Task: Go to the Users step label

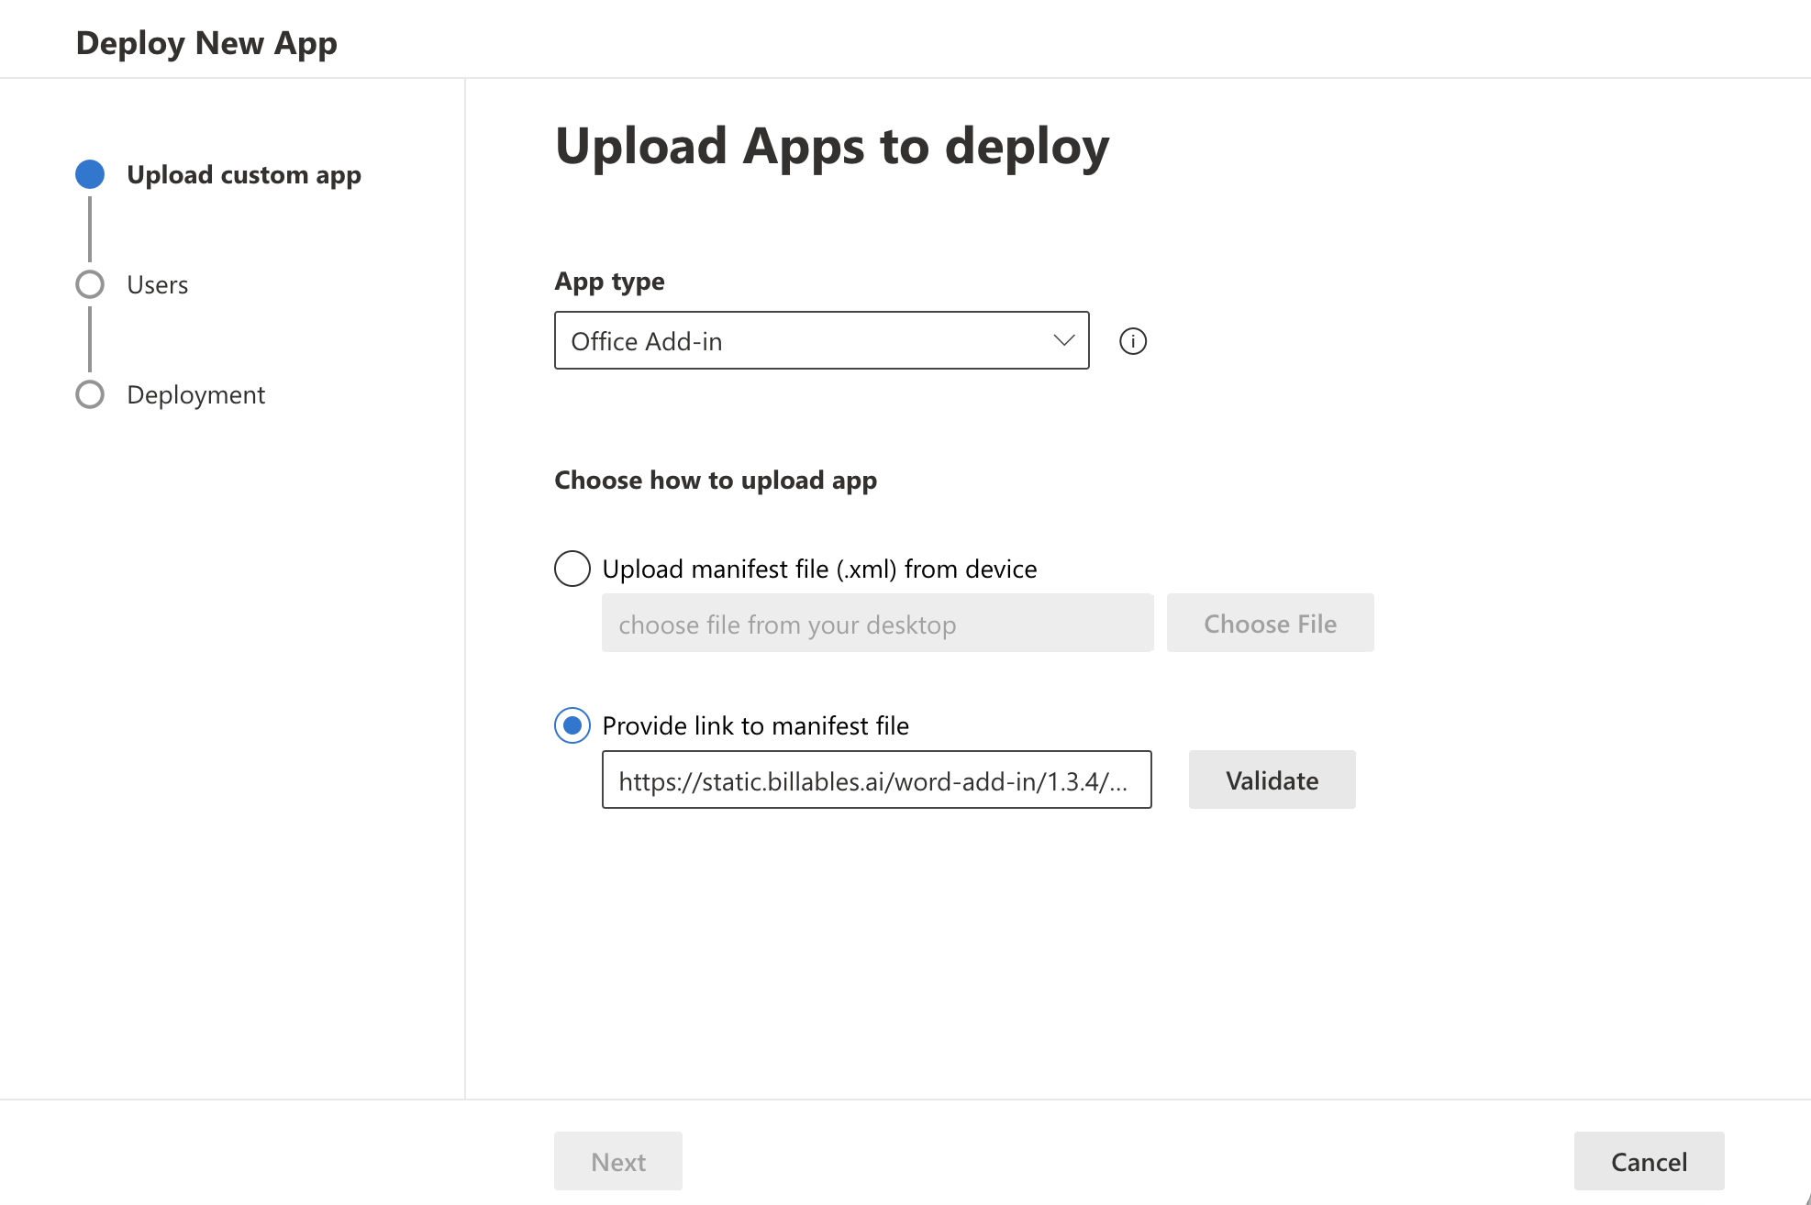Action: (157, 285)
